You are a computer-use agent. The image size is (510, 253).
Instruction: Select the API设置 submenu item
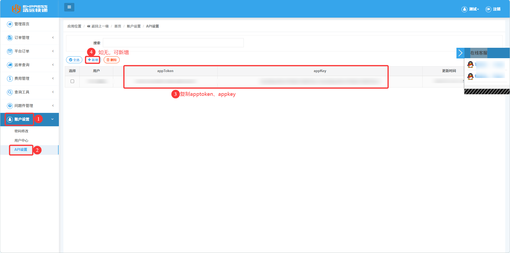21,150
